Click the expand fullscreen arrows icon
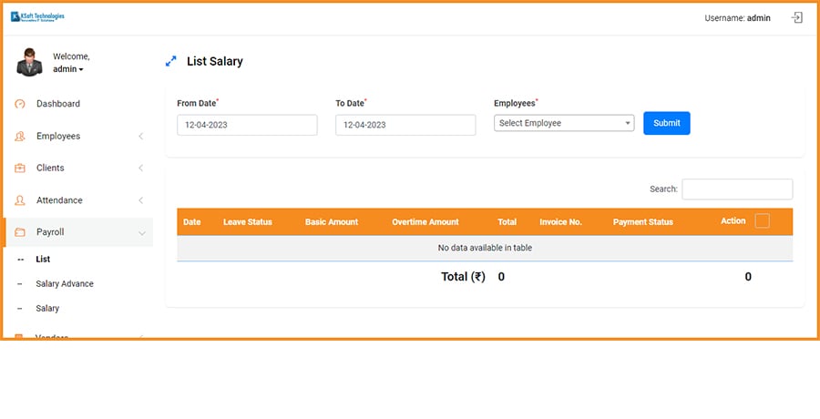This screenshot has width=820, height=419. pyautogui.click(x=170, y=62)
